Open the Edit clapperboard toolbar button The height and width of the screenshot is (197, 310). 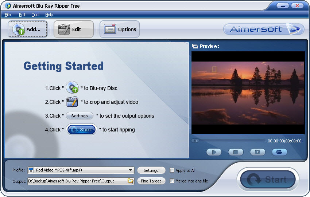(x=74, y=29)
